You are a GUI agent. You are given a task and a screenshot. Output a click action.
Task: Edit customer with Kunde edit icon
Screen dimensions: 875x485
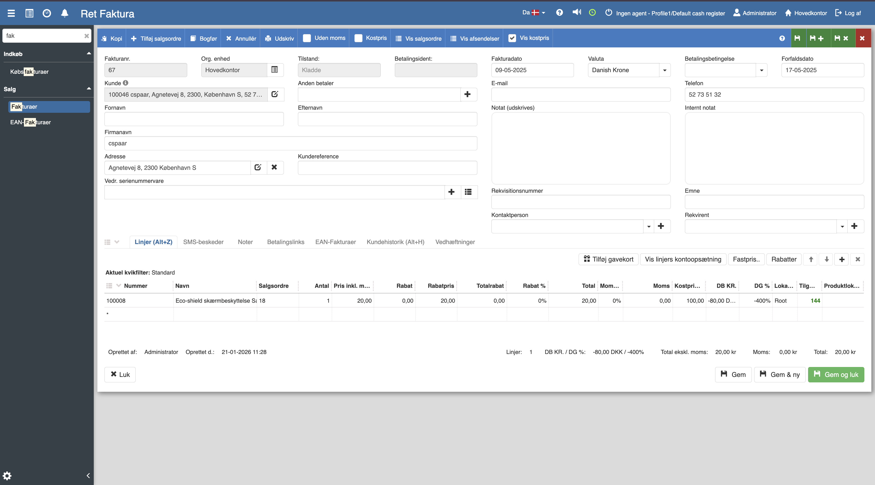tap(275, 94)
